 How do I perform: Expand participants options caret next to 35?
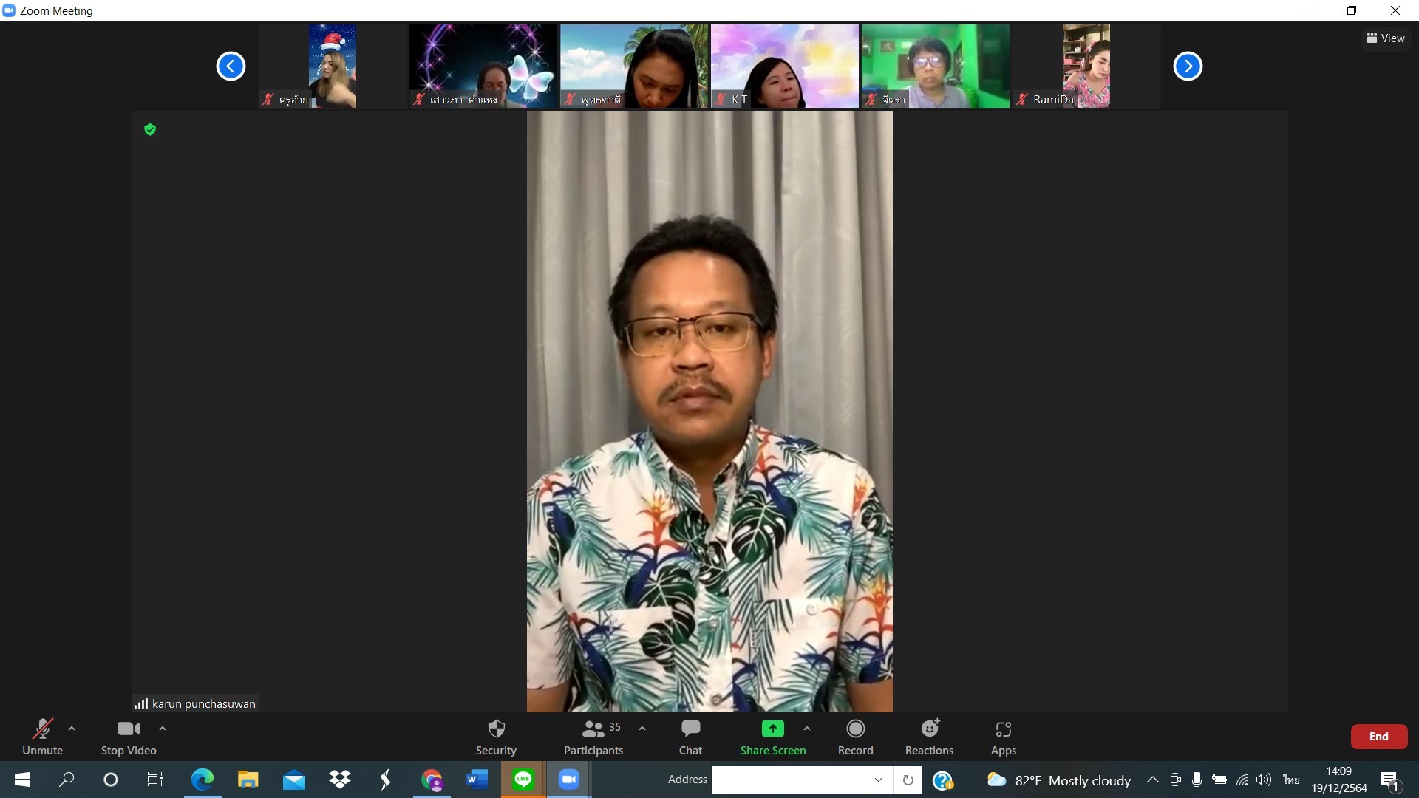(x=642, y=729)
